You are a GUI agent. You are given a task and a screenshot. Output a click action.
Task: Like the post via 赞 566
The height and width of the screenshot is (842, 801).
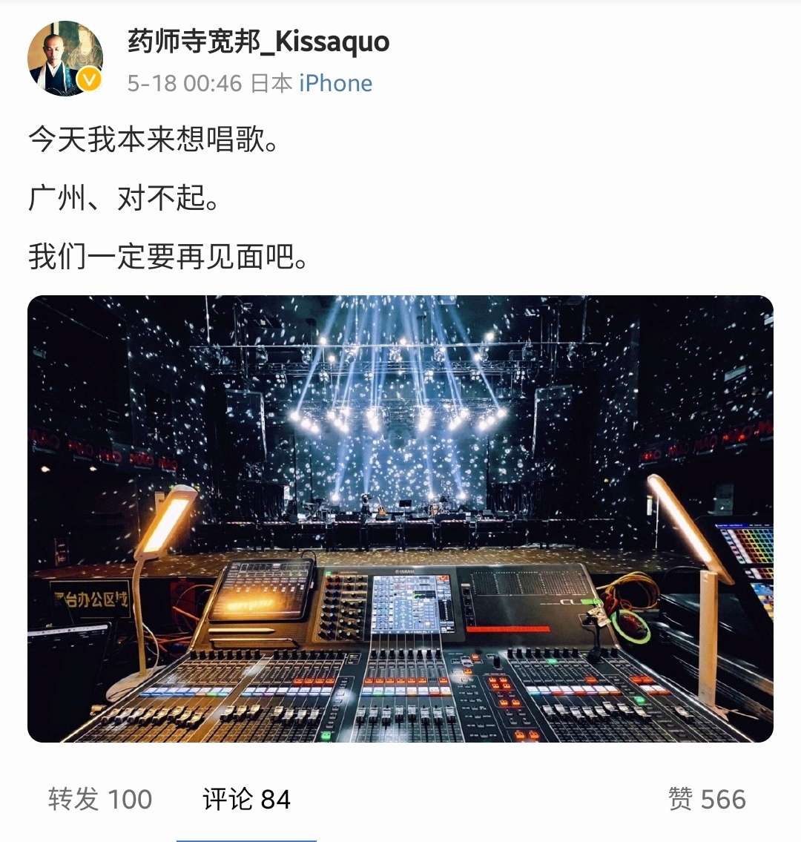pyautogui.click(x=707, y=798)
